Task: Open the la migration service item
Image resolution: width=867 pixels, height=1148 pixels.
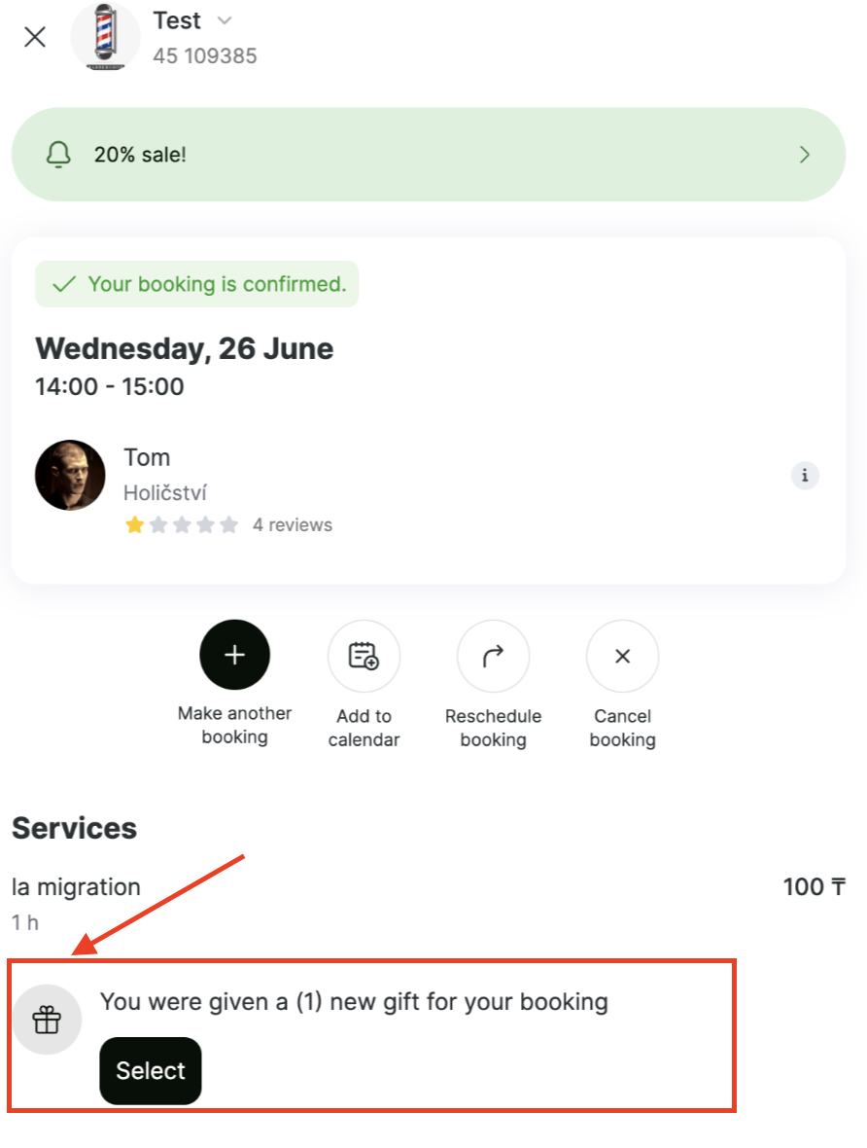Action: 428,902
